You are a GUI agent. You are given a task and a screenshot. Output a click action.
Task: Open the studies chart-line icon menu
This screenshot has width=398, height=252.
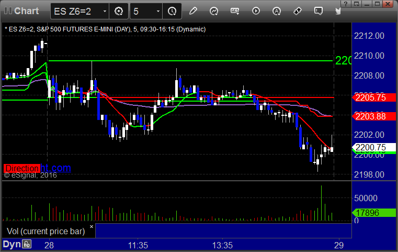click(x=214, y=11)
